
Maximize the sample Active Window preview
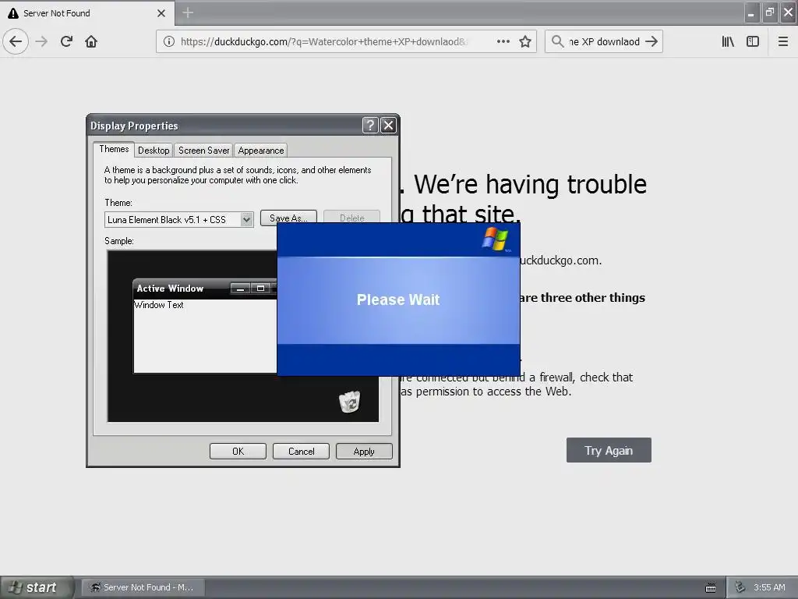(260, 289)
